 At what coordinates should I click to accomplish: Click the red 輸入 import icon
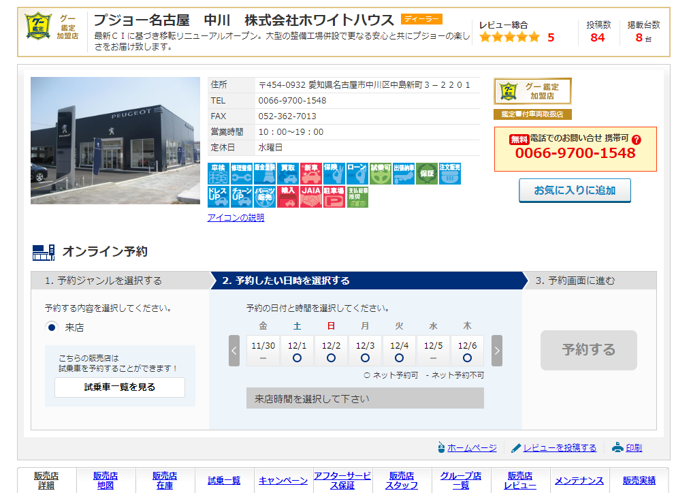click(288, 197)
